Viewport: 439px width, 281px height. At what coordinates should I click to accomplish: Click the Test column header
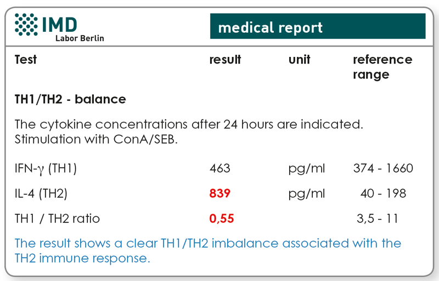[x=25, y=60]
